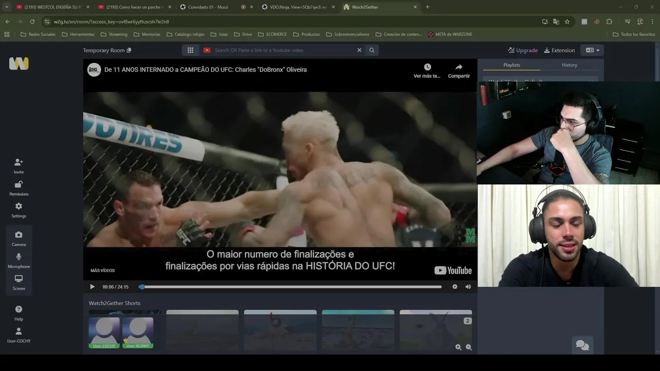Open the Invite people option
Viewport: 660px width, 371px height.
pyautogui.click(x=19, y=166)
